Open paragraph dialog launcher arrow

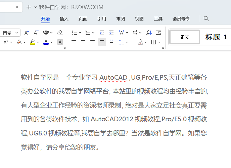[163, 48]
